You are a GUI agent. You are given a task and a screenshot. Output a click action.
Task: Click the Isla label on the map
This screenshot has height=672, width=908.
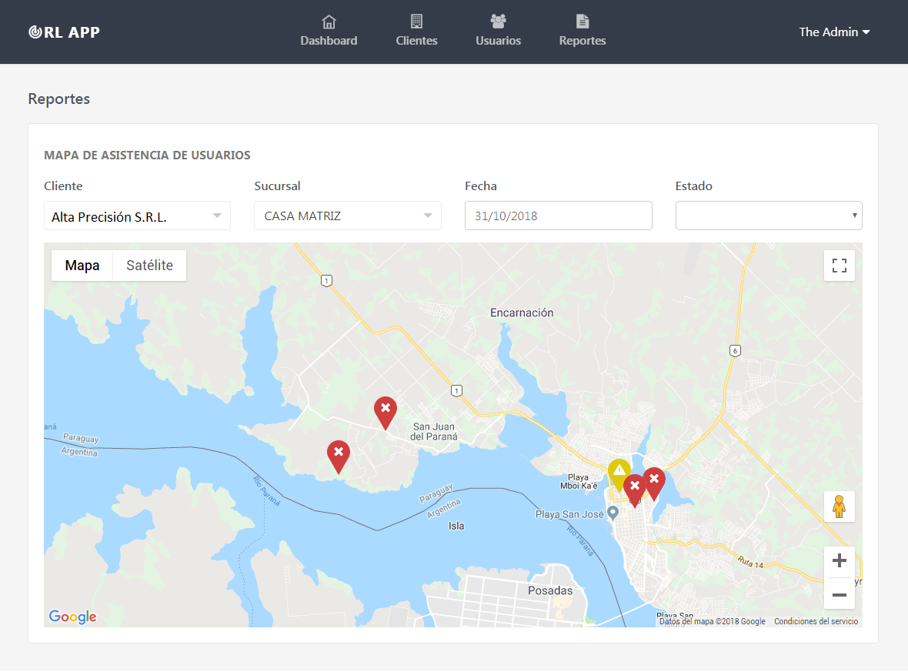[456, 526]
